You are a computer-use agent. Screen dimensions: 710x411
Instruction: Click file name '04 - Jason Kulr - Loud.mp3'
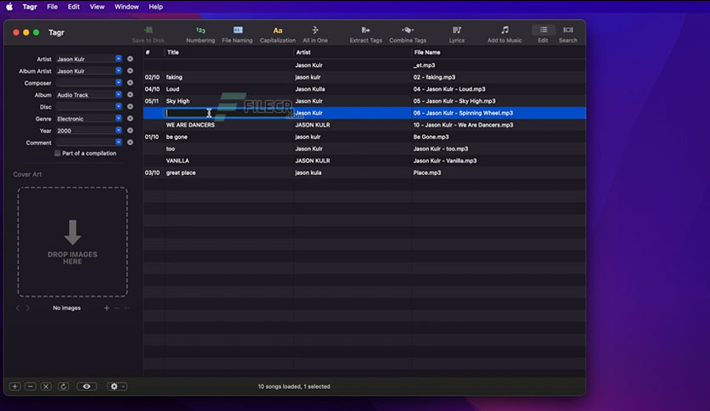point(449,89)
